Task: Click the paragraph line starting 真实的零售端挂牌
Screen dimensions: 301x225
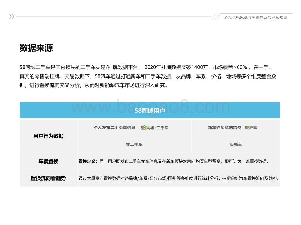Action: [x=148, y=76]
